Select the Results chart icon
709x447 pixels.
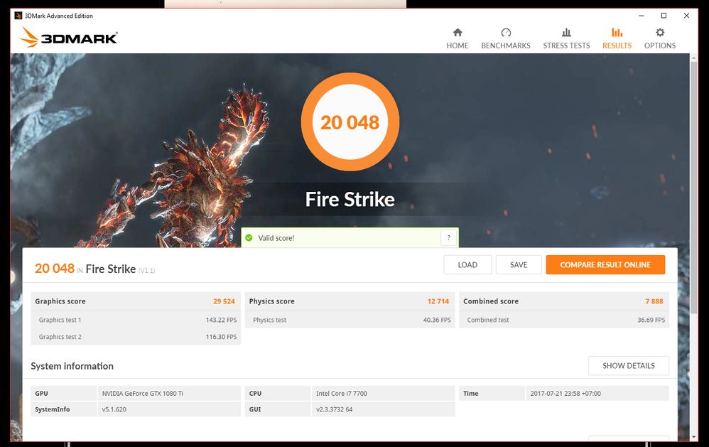tap(617, 33)
